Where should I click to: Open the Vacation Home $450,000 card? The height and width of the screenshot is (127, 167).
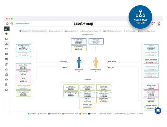[104, 94]
